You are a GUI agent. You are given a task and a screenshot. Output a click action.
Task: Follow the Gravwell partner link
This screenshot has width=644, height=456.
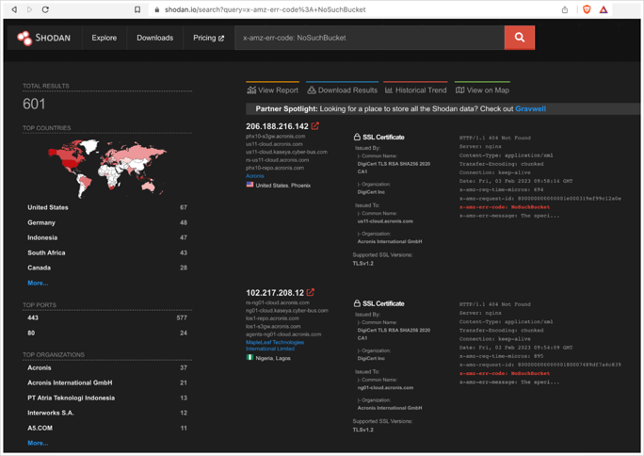pos(530,109)
